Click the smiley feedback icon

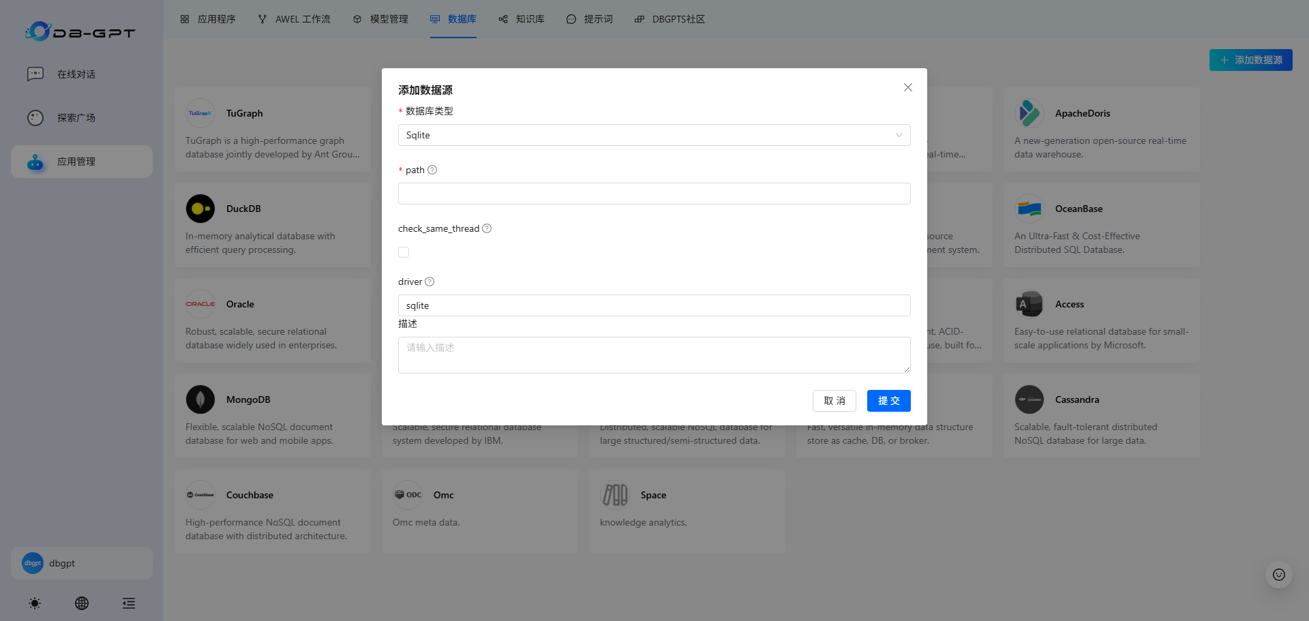(x=1278, y=575)
